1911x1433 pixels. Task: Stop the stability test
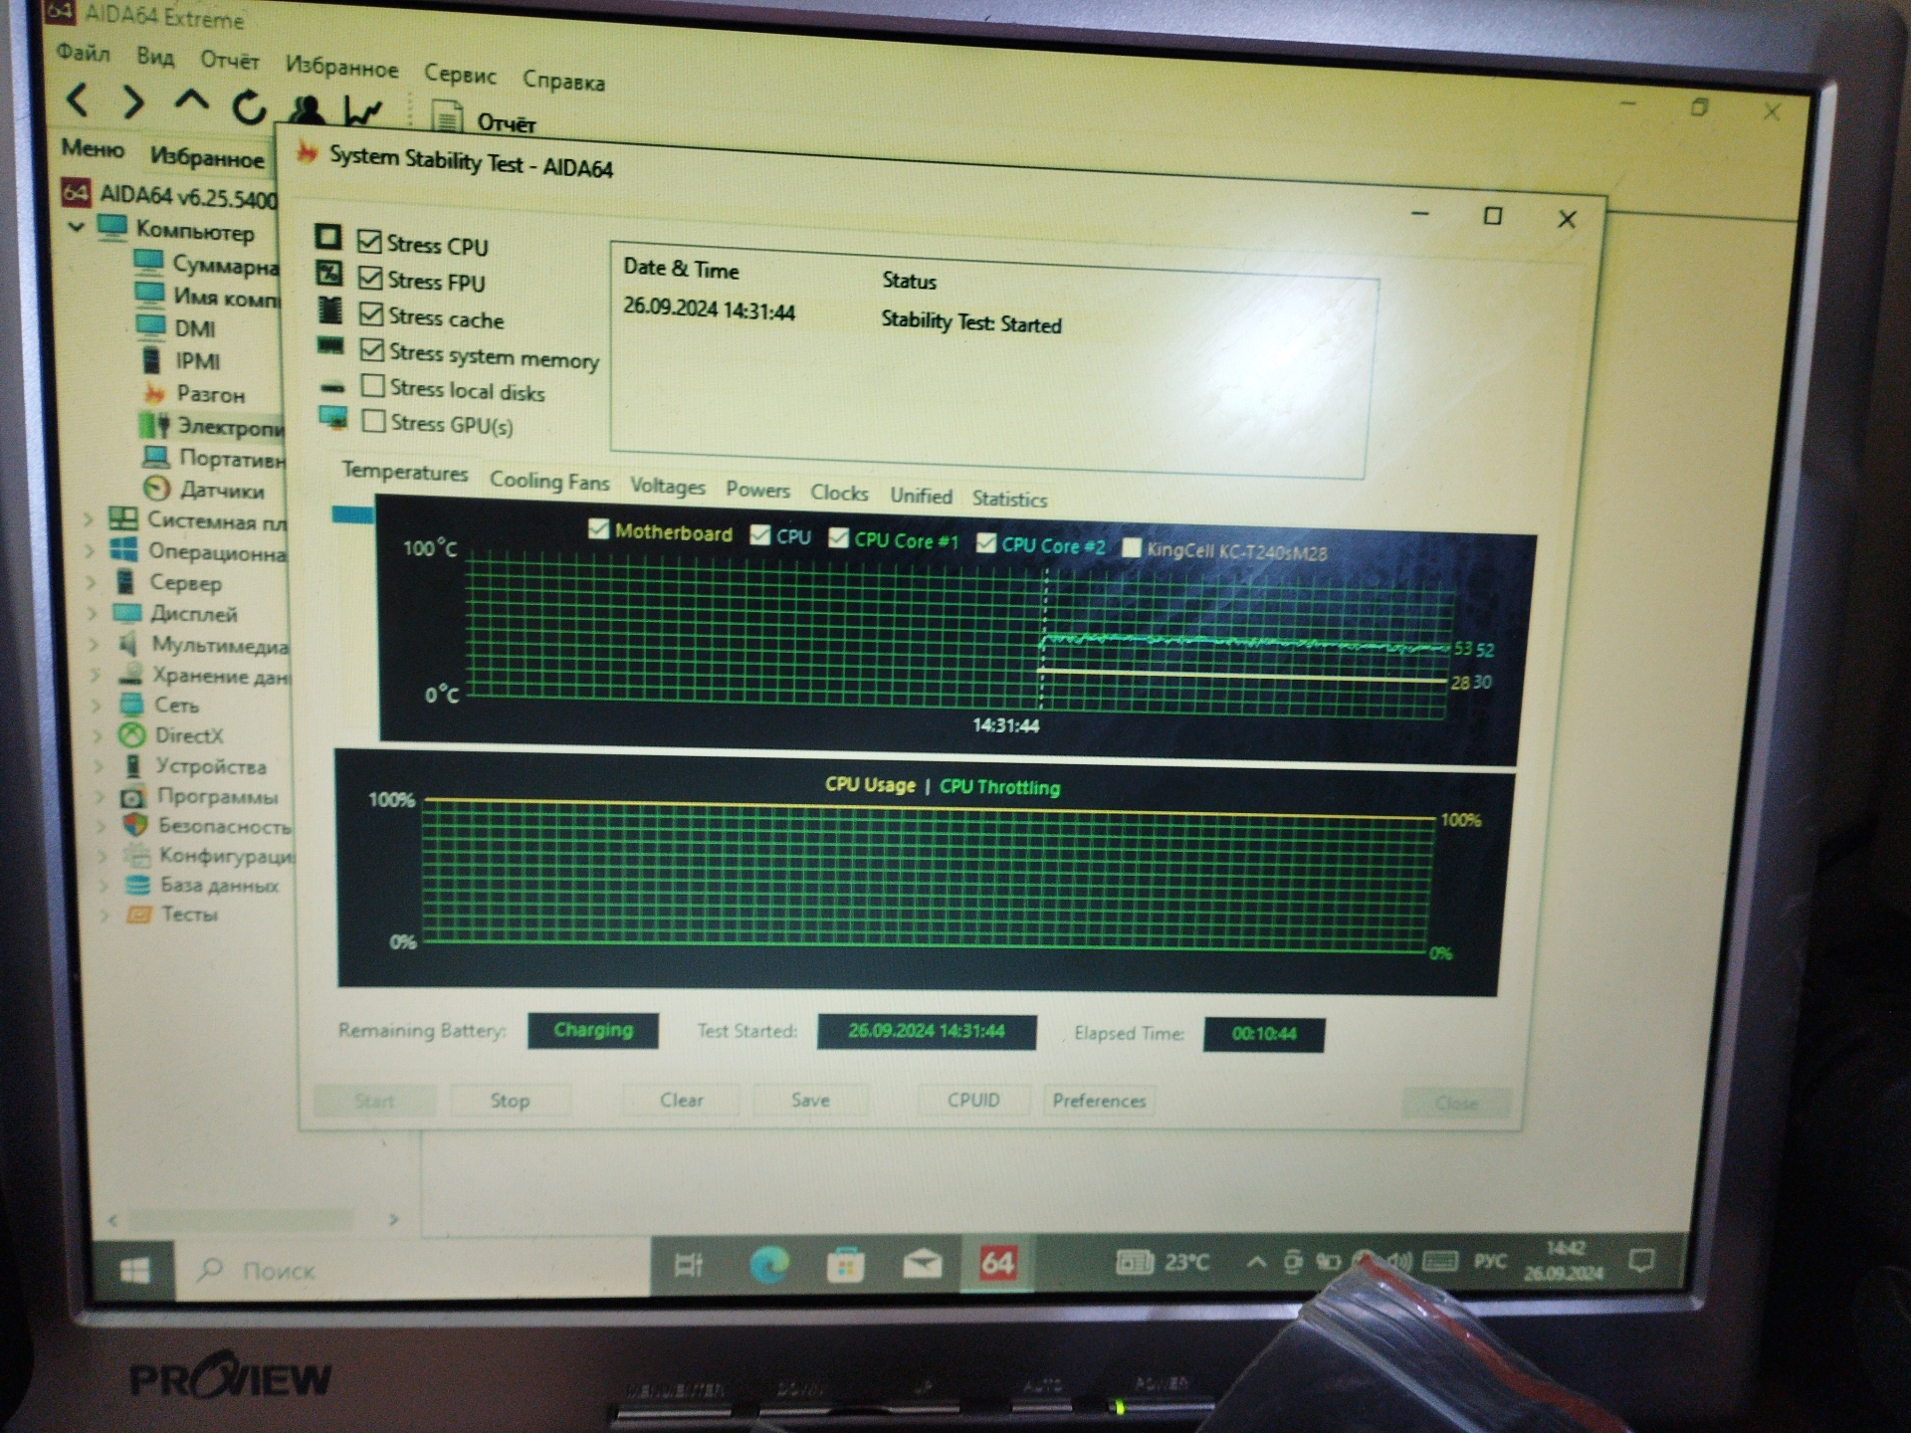(510, 1100)
